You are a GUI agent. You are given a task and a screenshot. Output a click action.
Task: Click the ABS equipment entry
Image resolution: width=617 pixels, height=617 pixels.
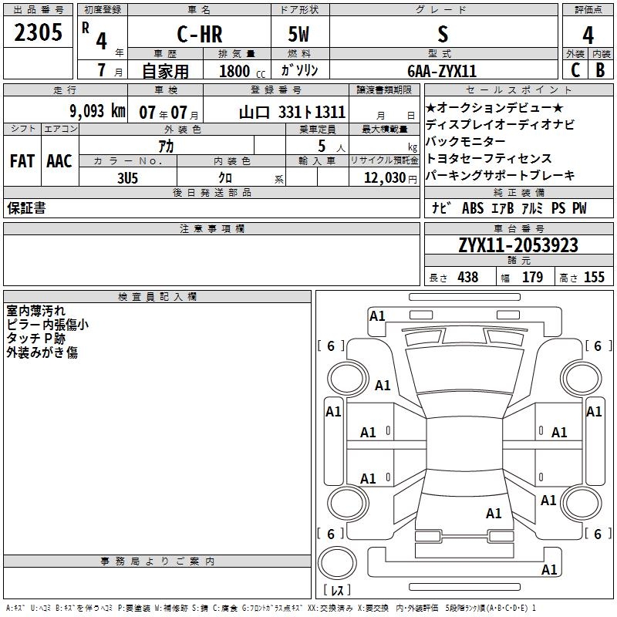coord(473,207)
